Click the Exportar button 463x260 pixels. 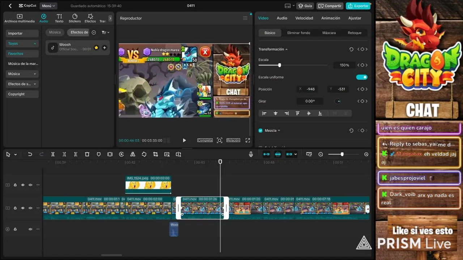point(358,6)
